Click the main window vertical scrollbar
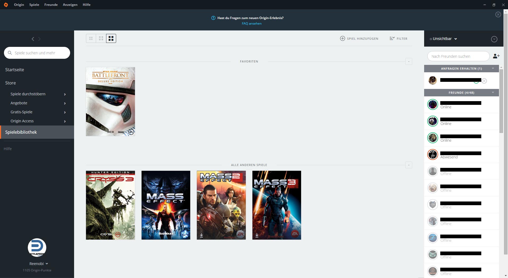This screenshot has width=508, height=278. pyautogui.click(x=506, y=134)
